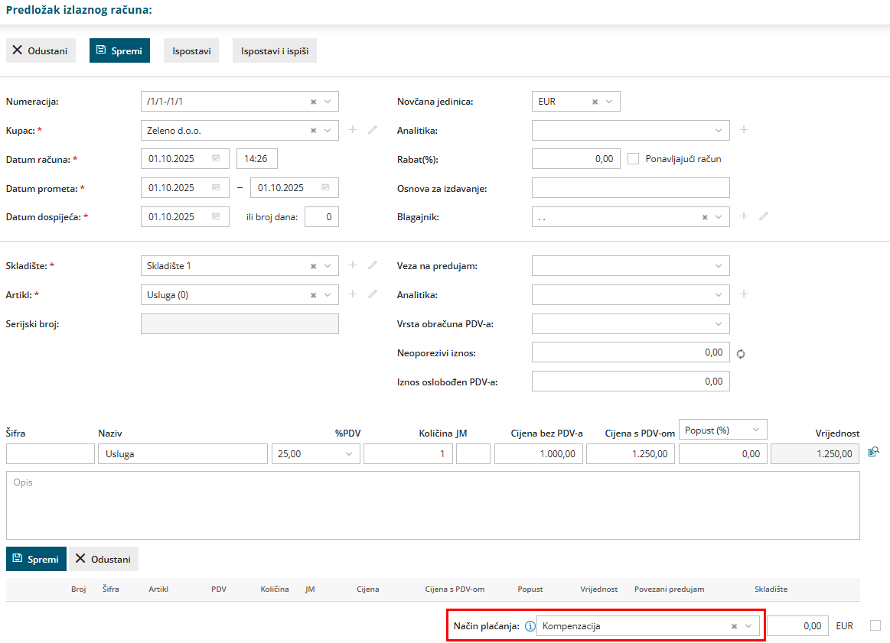890x643 pixels.
Task: Click the pencil edit icon next to Kupac
Action: [373, 130]
